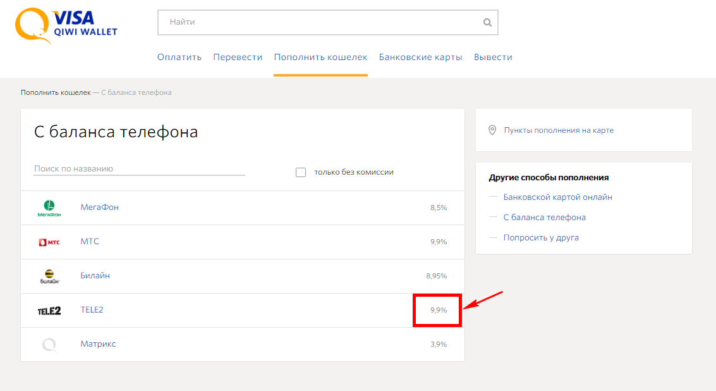The width and height of the screenshot is (716, 391).
Task: Click the 8,95% Beeline commission value
Action: click(437, 276)
